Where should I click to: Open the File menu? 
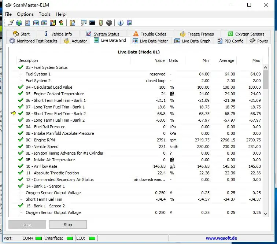pos(8,14)
